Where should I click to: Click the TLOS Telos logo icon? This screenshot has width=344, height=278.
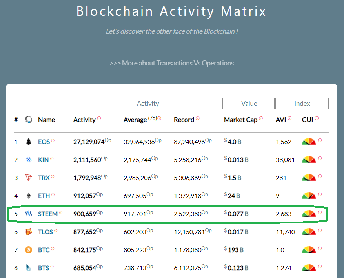pos(28,232)
